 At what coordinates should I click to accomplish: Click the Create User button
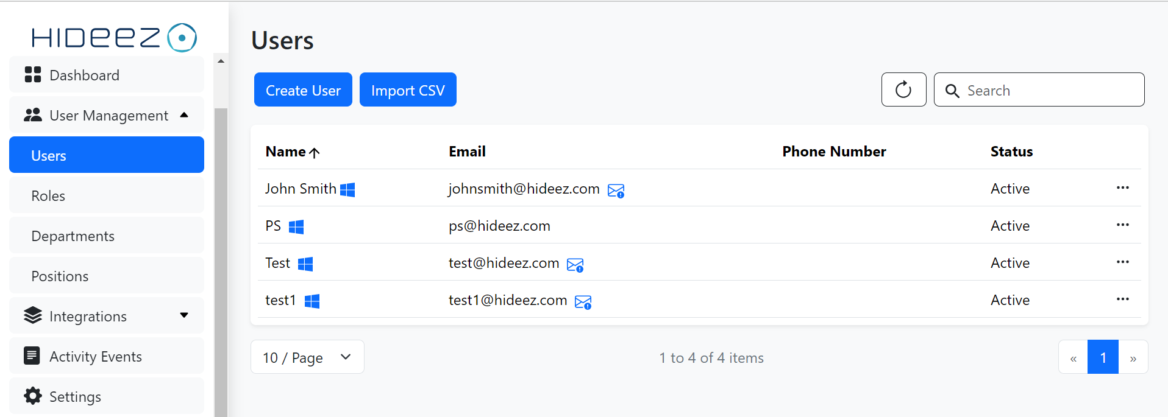(x=303, y=90)
